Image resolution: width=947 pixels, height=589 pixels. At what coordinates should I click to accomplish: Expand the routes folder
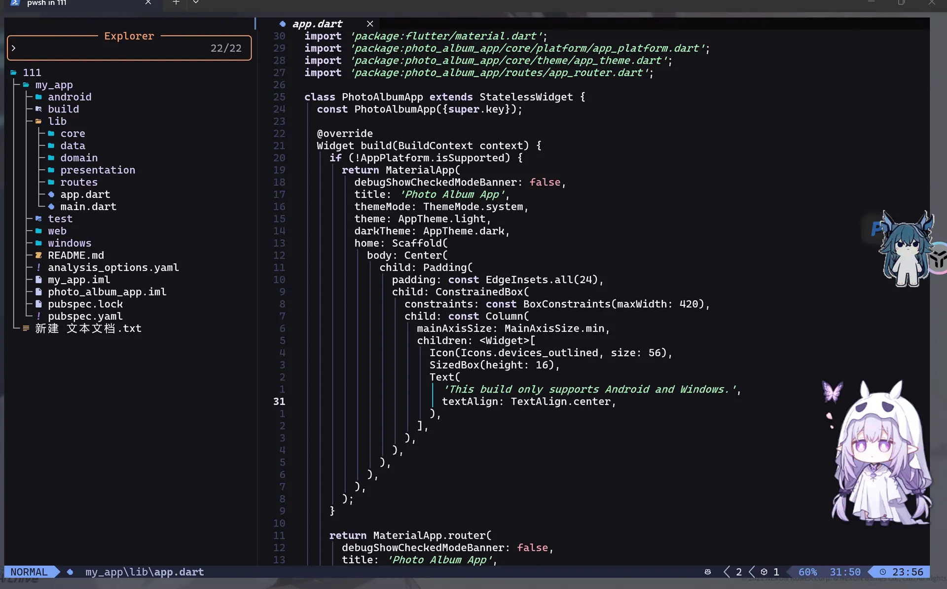[79, 182]
